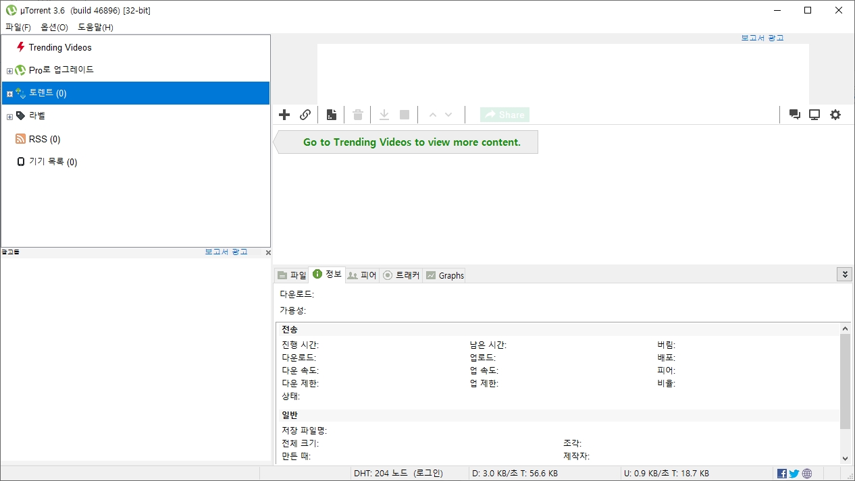Open the 옵션(O) menu
Screen dimensions: 855x481
pos(54,27)
